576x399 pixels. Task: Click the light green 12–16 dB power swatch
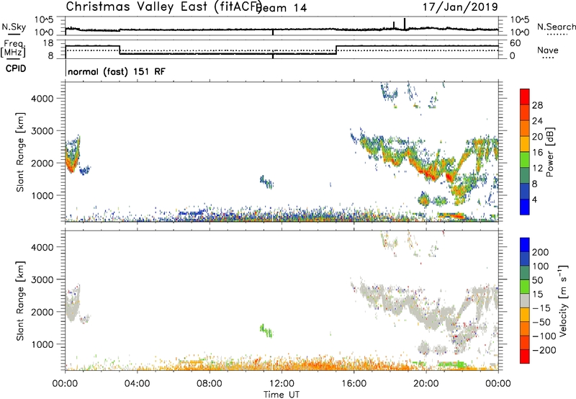(x=525, y=160)
